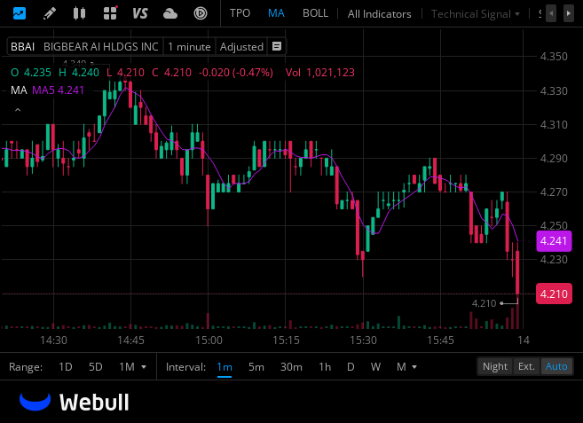This screenshot has height=423, width=583.
Task: Click the cloud save icon
Action: click(170, 14)
